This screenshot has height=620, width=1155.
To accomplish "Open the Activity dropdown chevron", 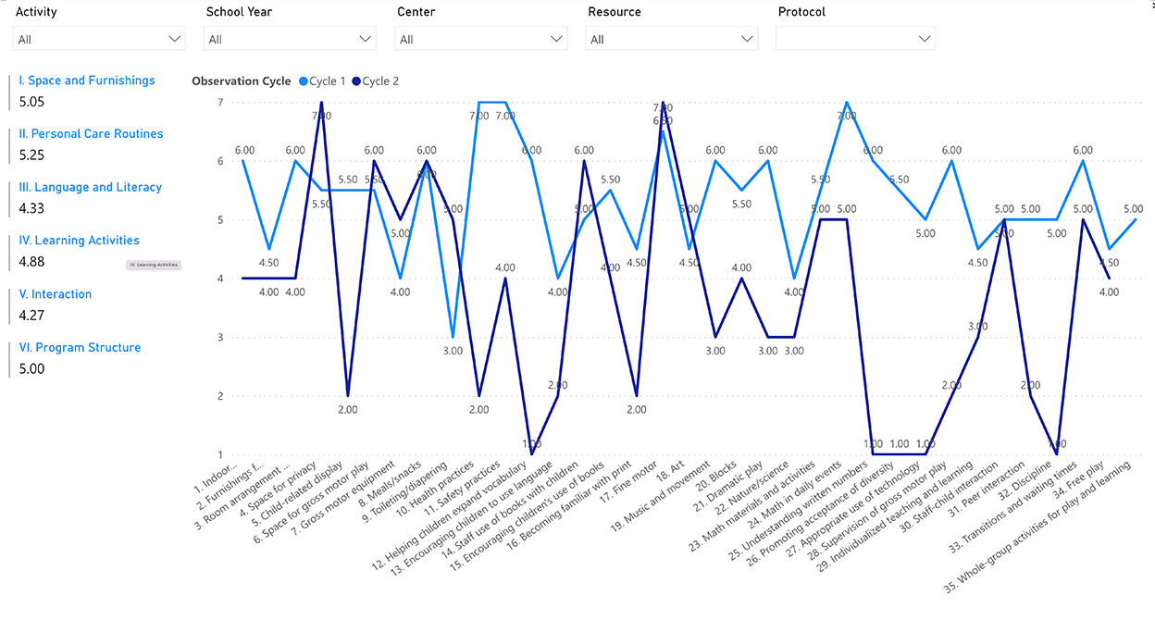I will [x=175, y=39].
